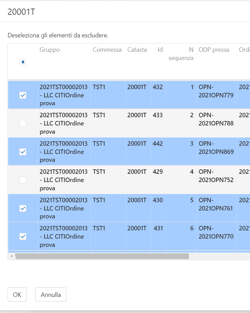Screen dimensions: 250x313
Task: Sort by the Gruppo column header
Action: (50, 50)
